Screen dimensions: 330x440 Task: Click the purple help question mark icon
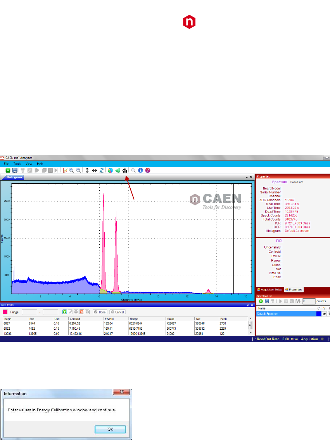(x=148, y=170)
